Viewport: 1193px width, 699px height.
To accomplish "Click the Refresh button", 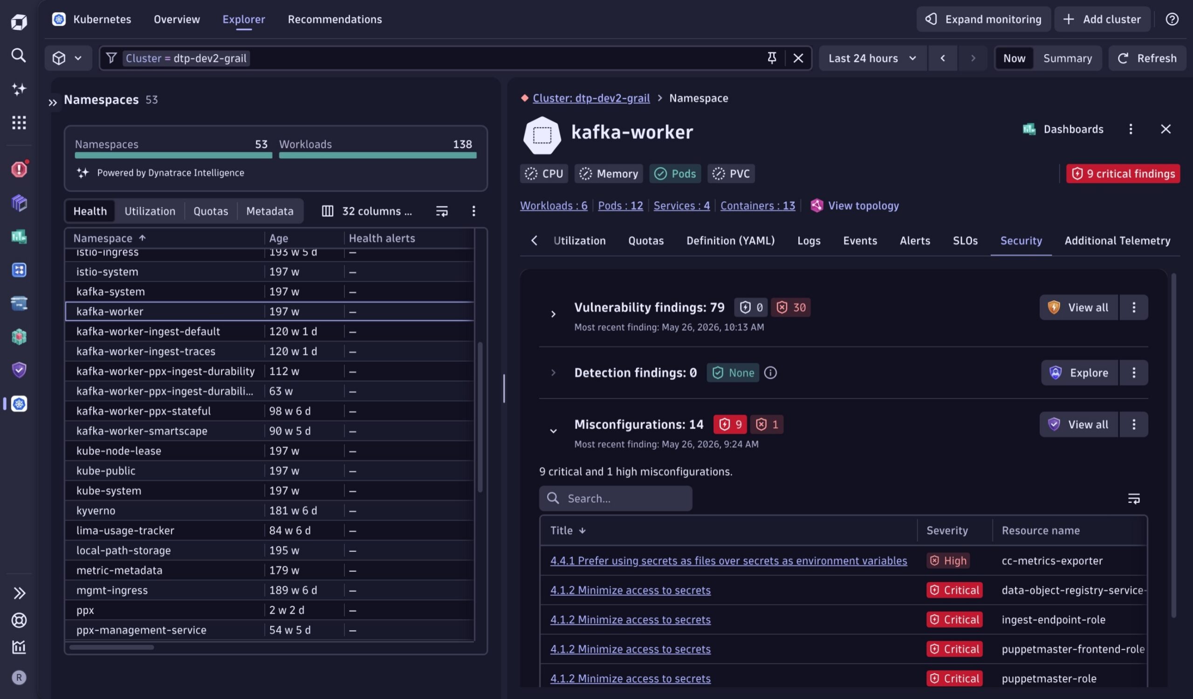I will pos(1146,58).
